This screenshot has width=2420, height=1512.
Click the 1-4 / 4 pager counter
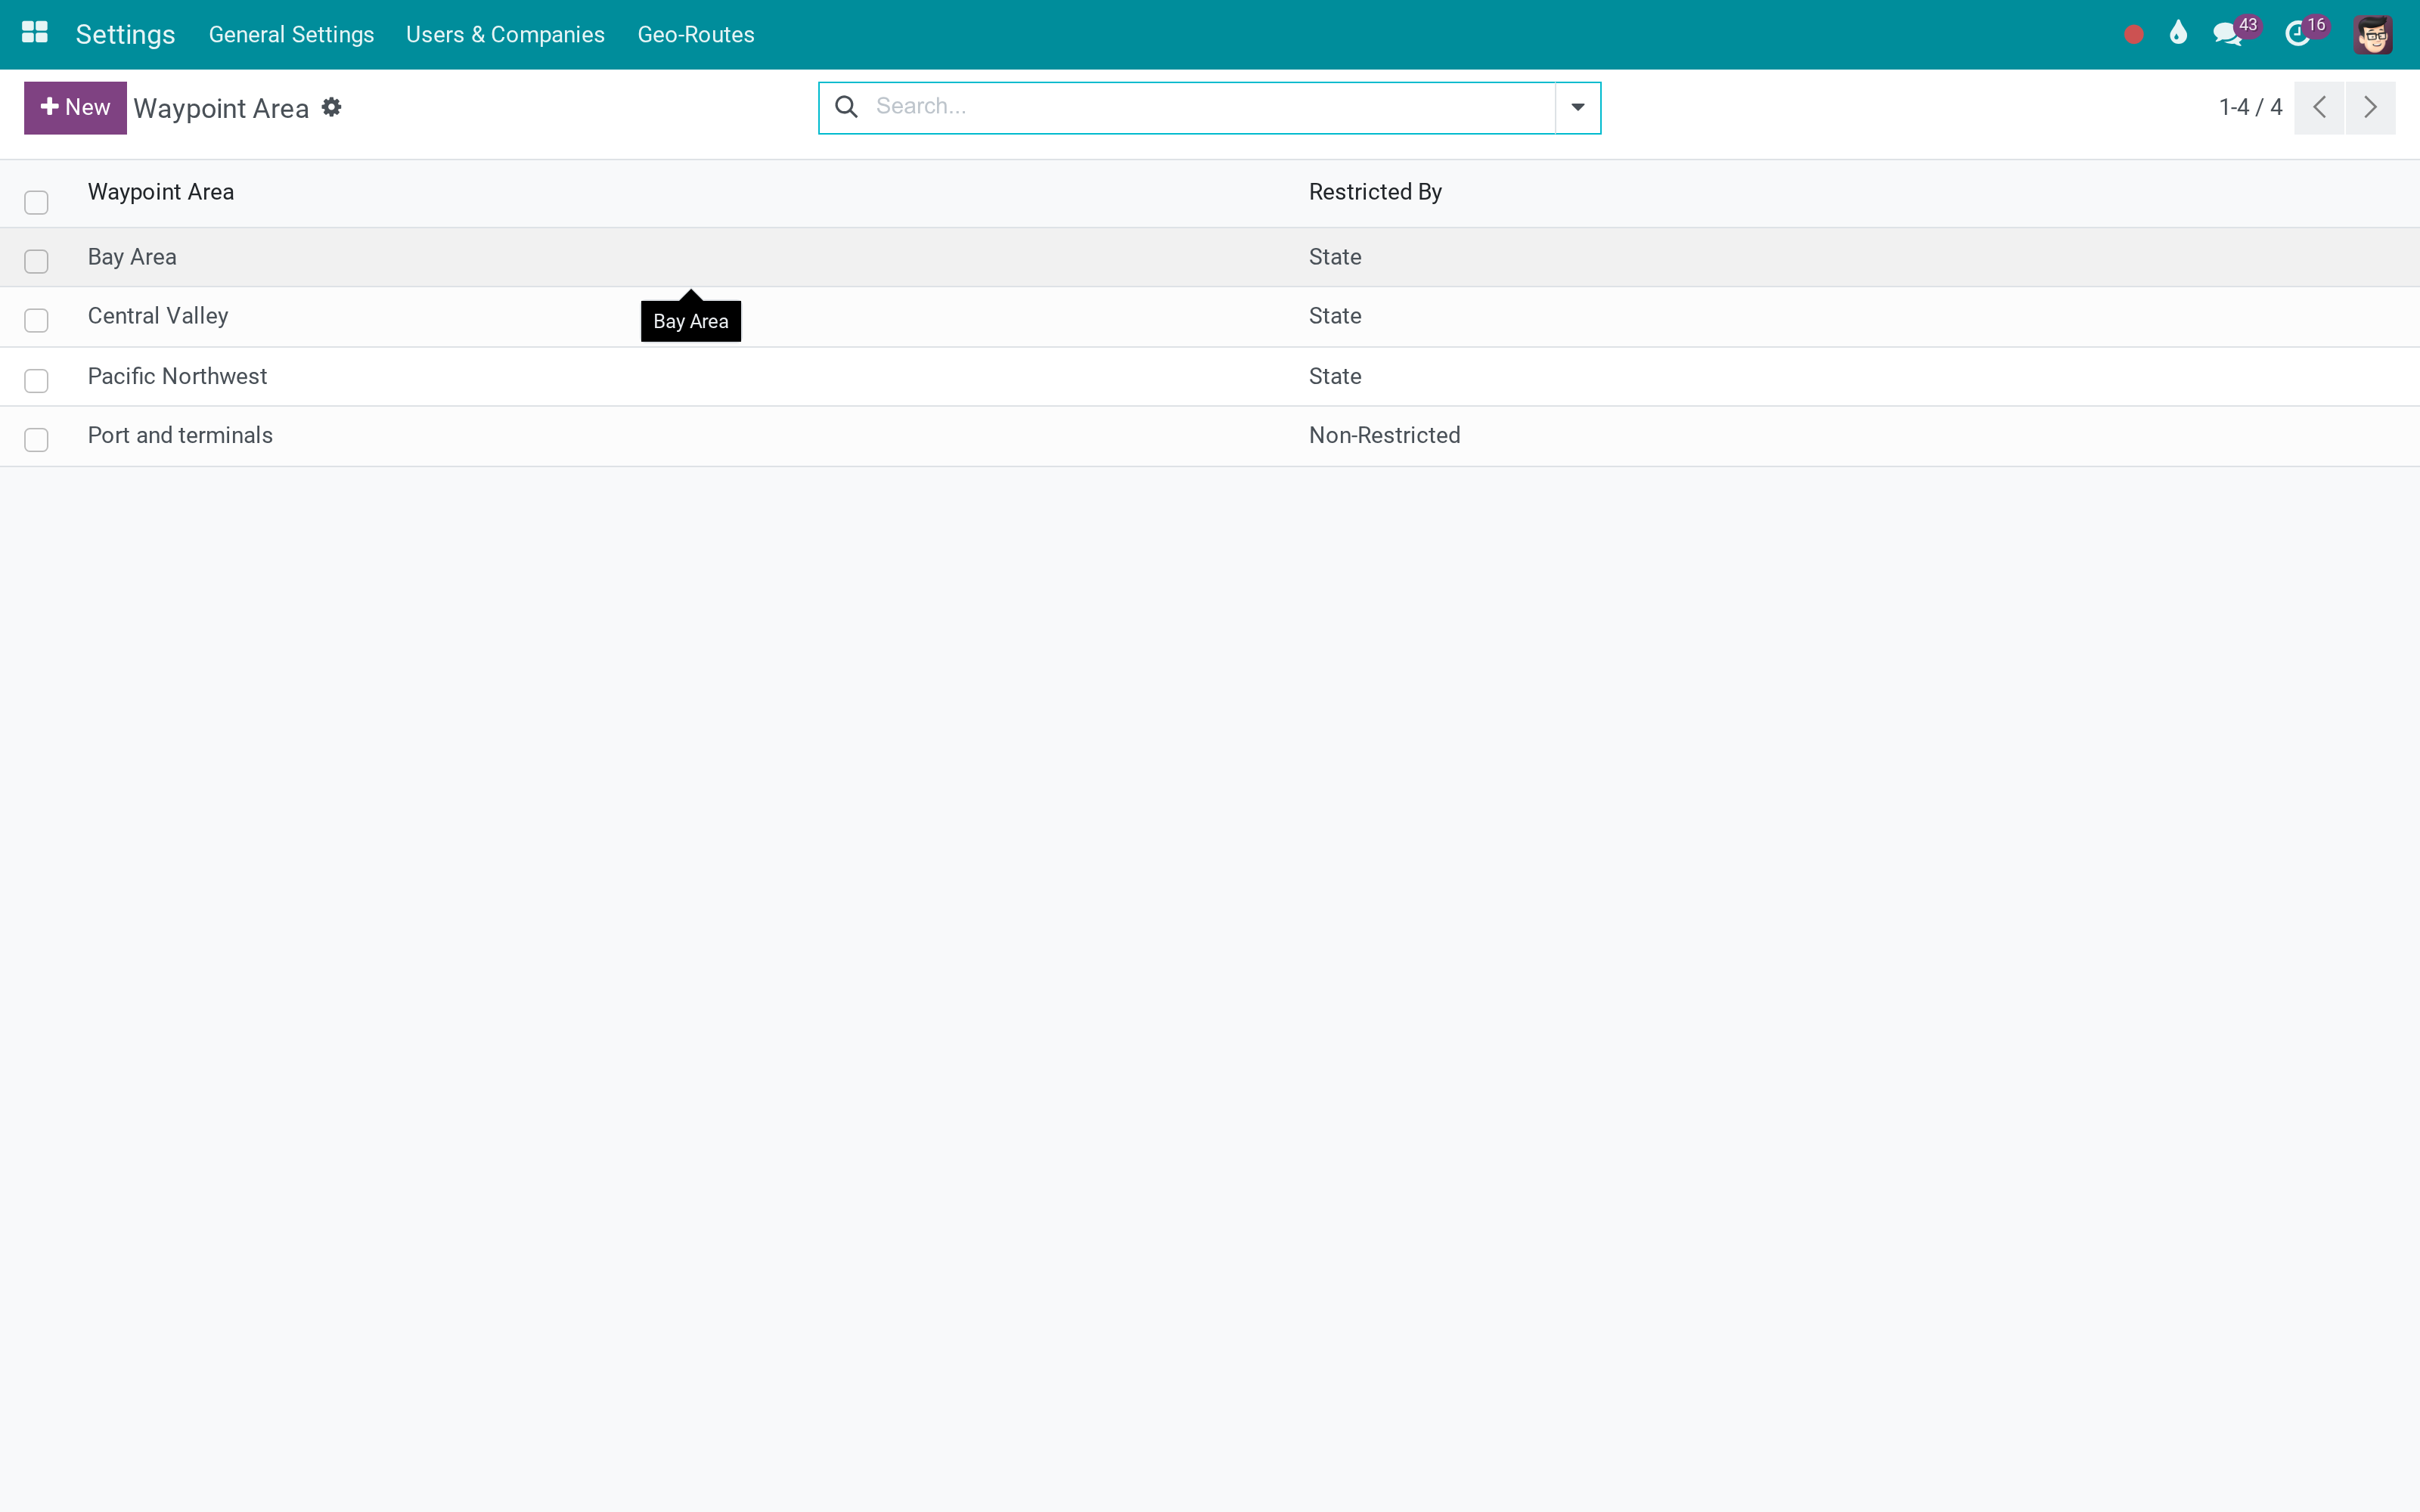tap(2250, 107)
